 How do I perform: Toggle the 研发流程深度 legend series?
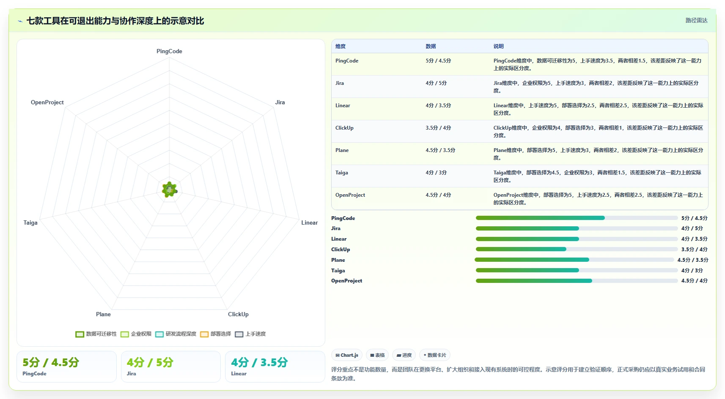click(x=176, y=334)
